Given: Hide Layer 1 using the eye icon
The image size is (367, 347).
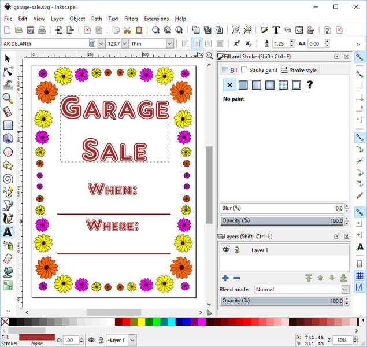Looking at the screenshot, I should click(226, 250).
